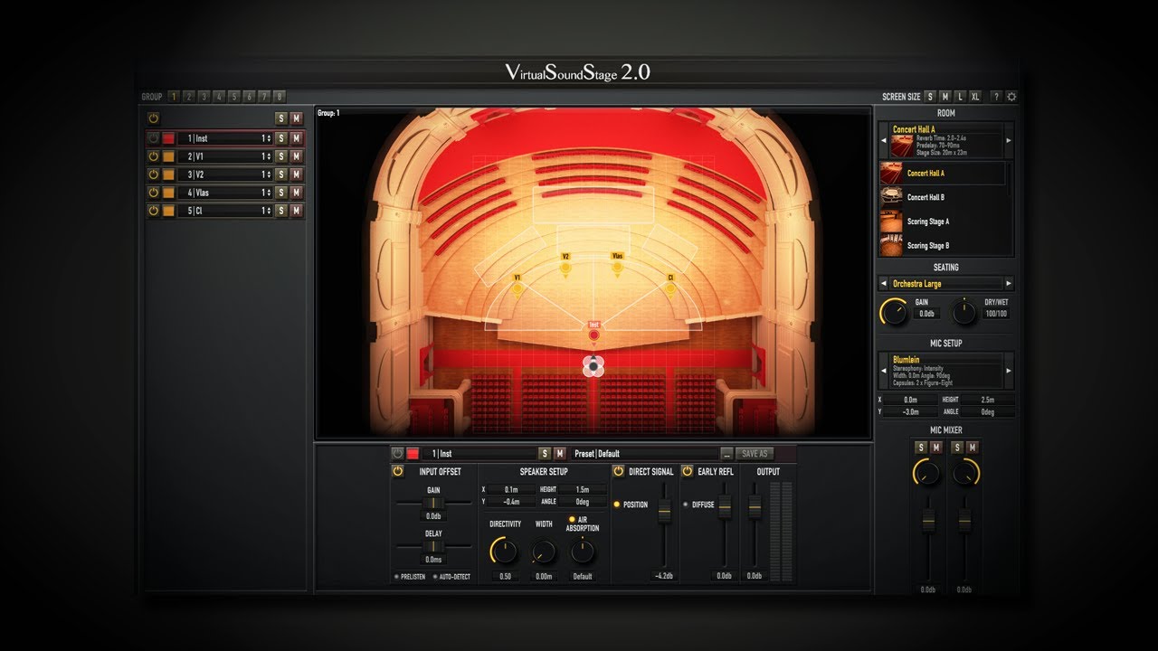Toggle the master power button above track list
The height and width of the screenshot is (651, 1158).
pyautogui.click(x=153, y=118)
